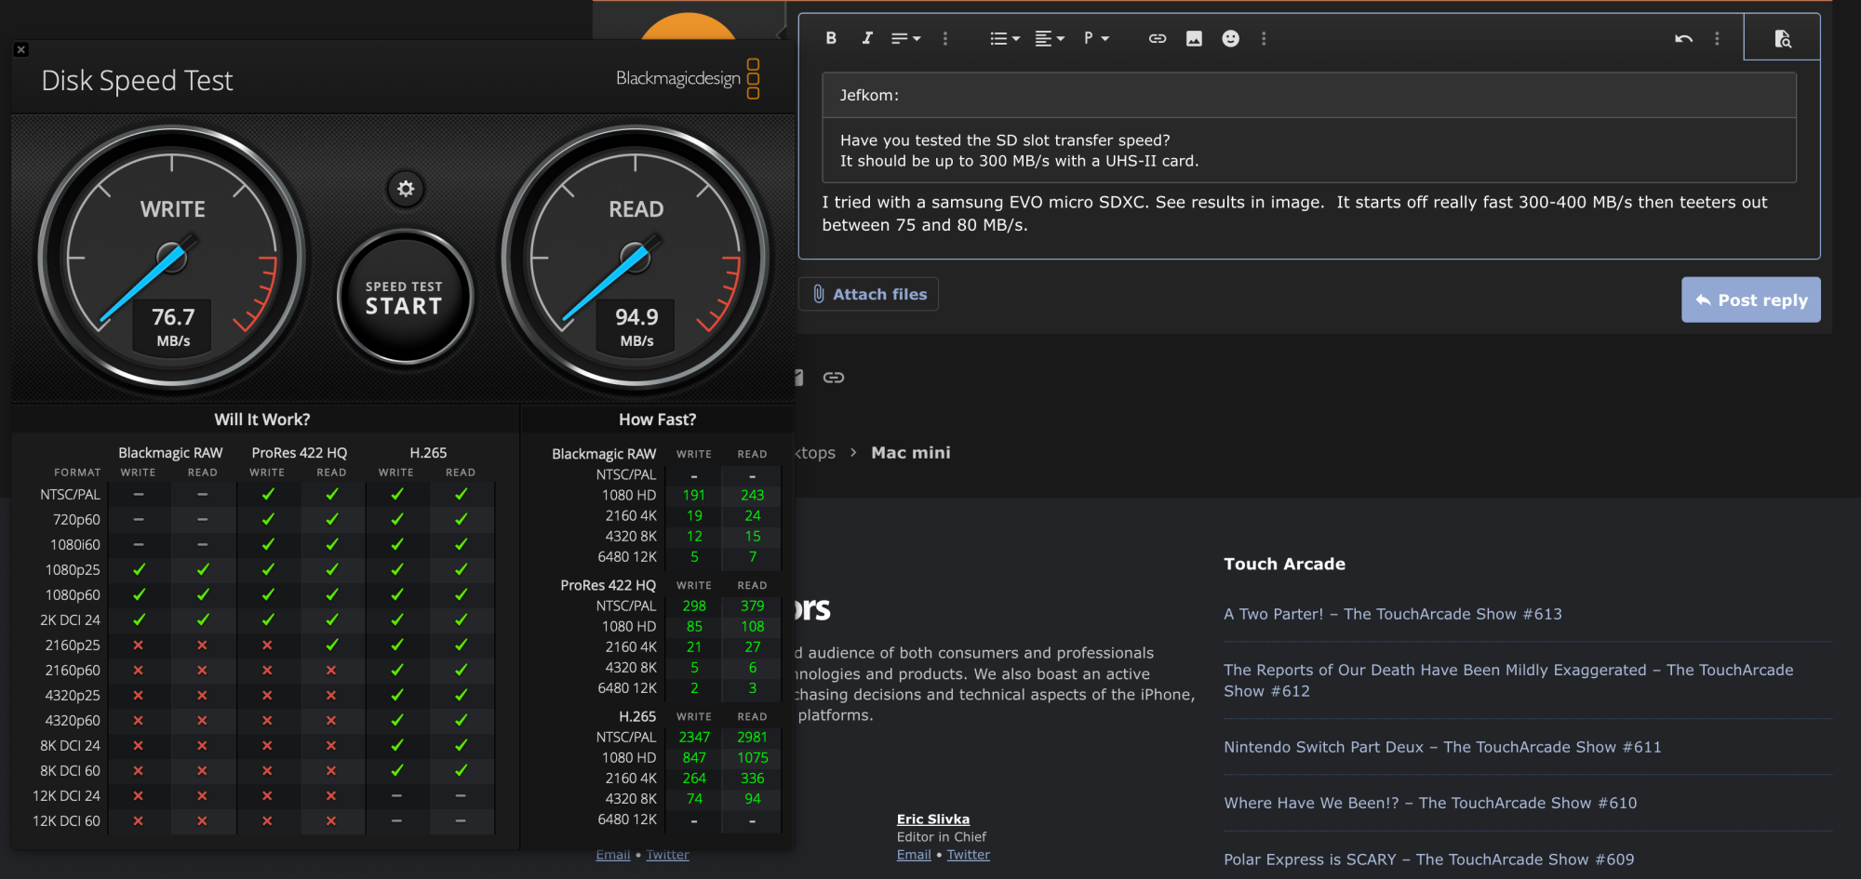Viewport: 1861px width, 879px height.
Task: Show more insert options in editor
Action: (1264, 38)
